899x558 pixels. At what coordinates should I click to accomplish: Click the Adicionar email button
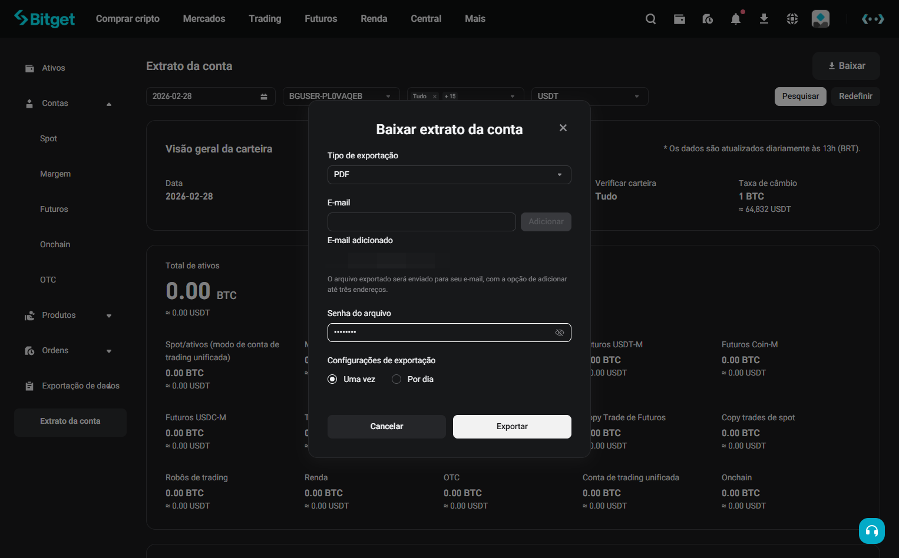point(546,222)
